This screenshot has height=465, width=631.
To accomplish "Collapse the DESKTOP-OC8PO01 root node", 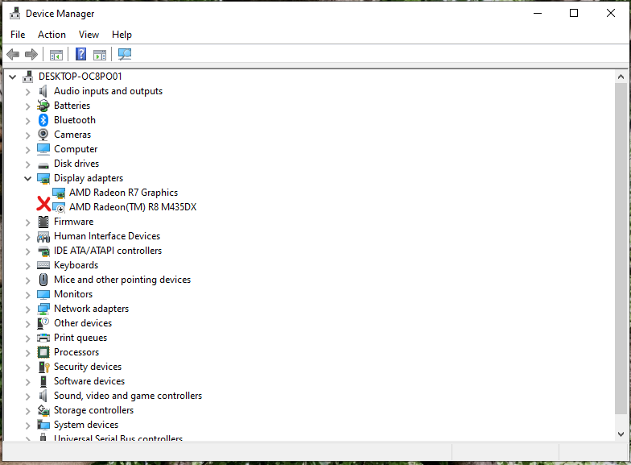I will [13, 77].
